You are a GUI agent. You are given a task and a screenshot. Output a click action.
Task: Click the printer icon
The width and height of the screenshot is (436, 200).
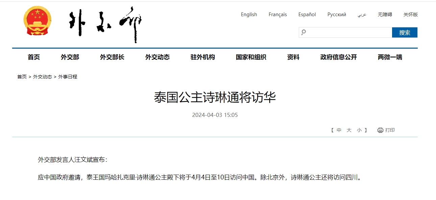click(380, 130)
